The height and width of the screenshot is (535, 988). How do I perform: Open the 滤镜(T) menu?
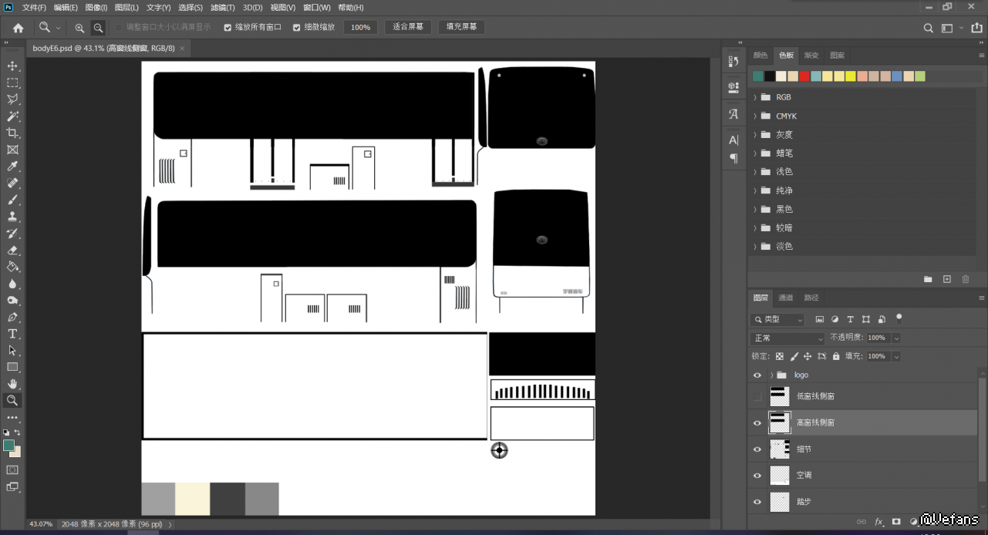coord(222,8)
